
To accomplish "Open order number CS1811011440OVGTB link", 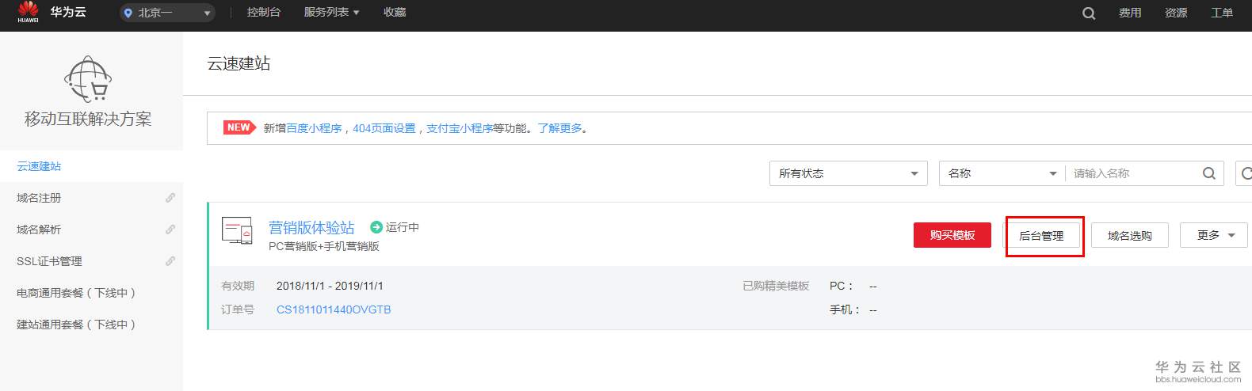I will [334, 309].
